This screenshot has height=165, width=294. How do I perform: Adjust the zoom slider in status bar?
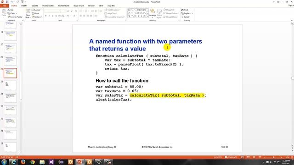coord(273,157)
